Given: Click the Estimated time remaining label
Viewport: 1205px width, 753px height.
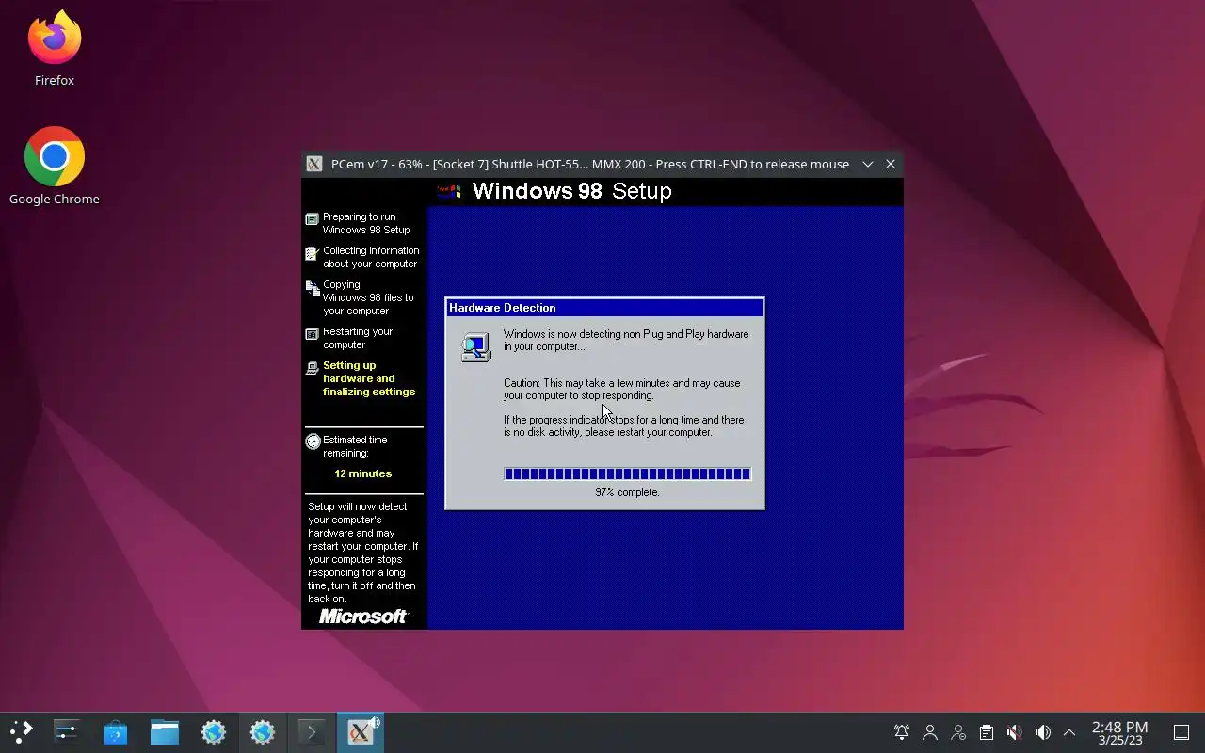Looking at the screenshot, I should click(355, 446).
